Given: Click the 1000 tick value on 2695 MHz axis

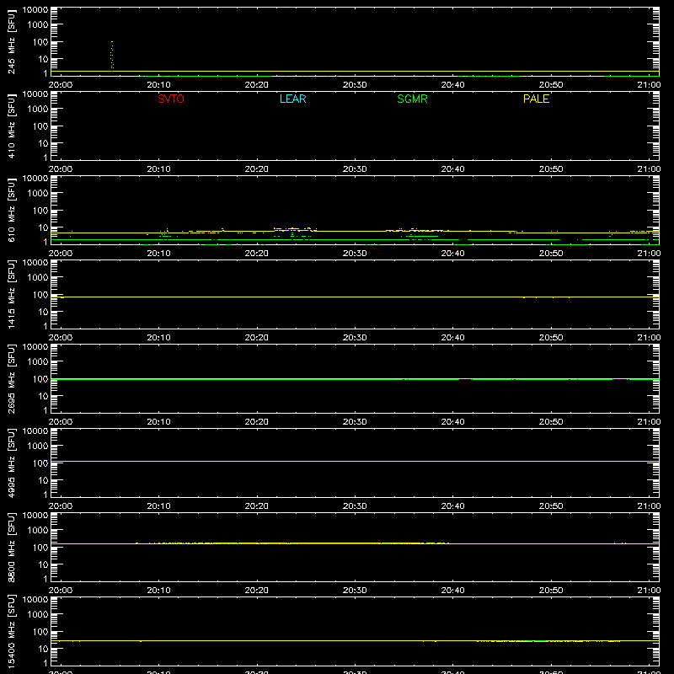Looking at the screenshot, I should (x=38, y=361).
